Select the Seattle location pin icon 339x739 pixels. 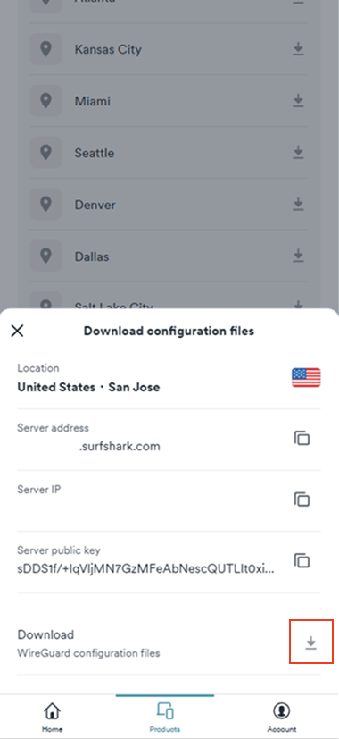(45, 152)
